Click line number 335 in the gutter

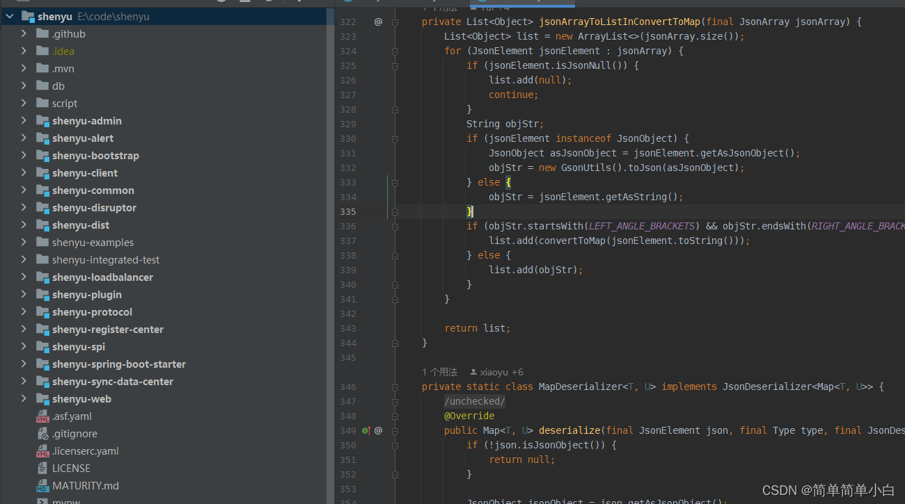click(x=348, y=211)
